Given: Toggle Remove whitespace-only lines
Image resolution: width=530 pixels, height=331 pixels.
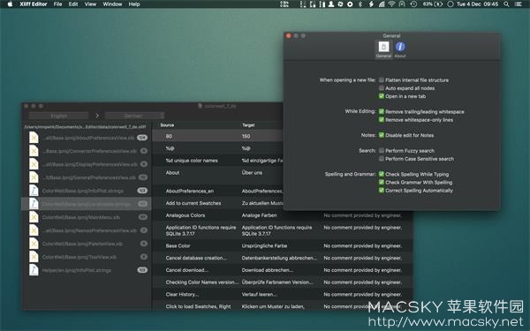Looking at the screenshot, I should click(x=382, y=119).
